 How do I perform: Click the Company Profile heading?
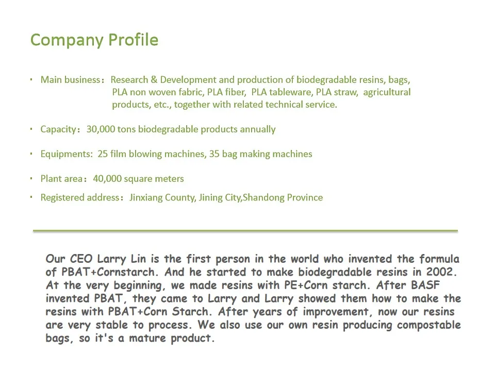[x=94, y=40]
